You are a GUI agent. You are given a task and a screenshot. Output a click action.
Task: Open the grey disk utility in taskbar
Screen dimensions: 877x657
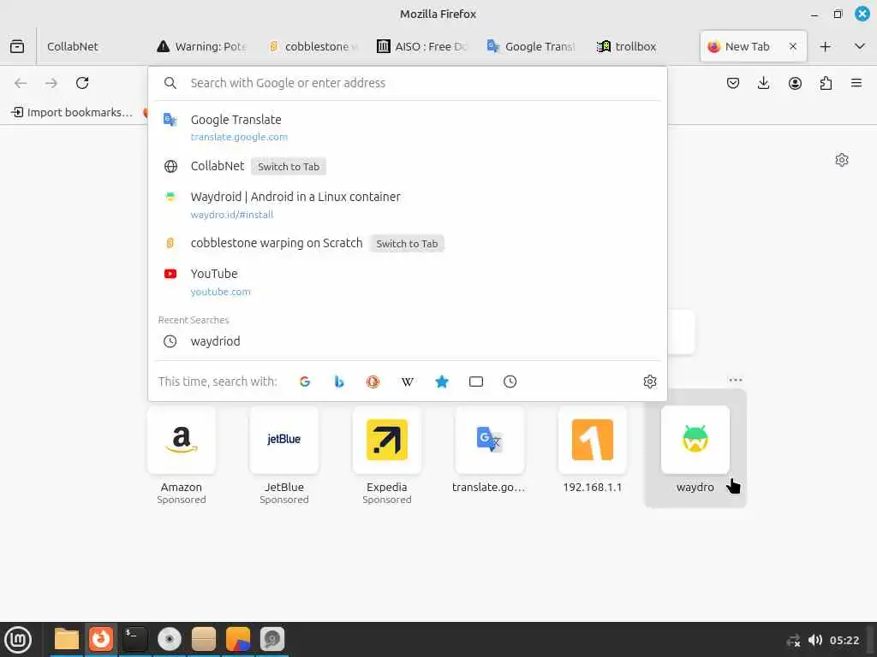[271, 640]
